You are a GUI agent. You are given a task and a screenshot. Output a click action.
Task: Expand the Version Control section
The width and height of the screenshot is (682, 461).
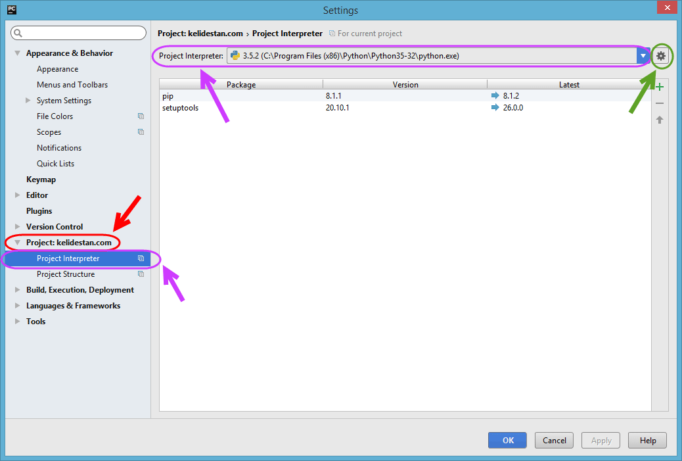point(17,227)
